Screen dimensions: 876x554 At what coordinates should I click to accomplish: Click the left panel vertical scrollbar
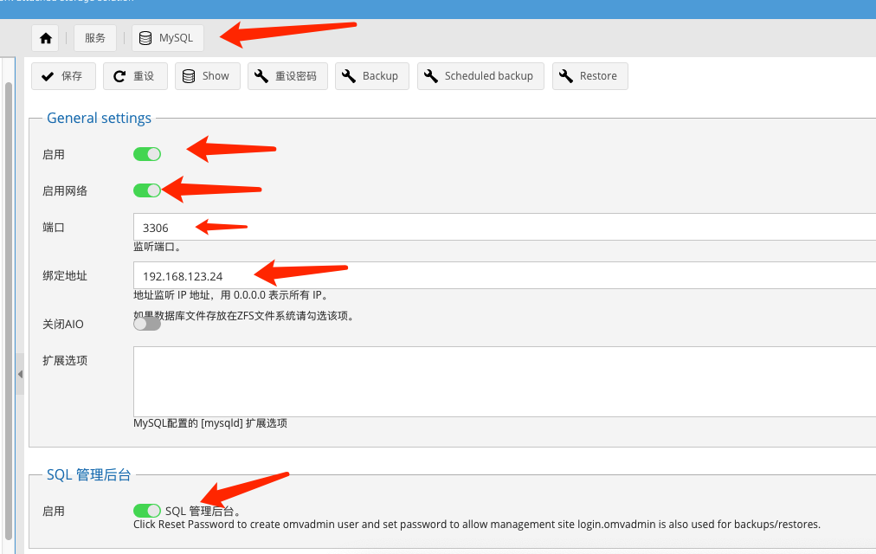coord(9,311)
